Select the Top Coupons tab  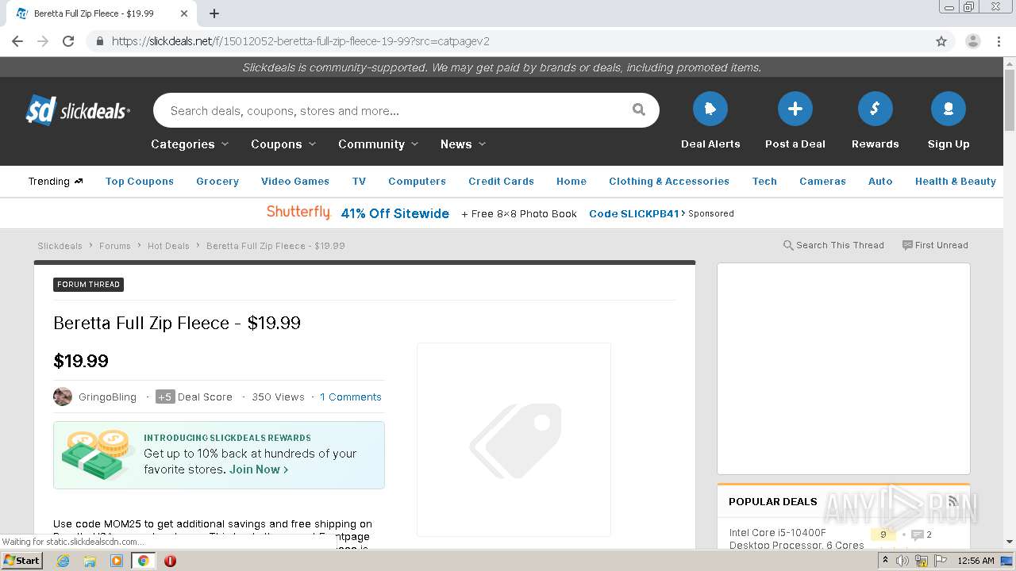140,182
